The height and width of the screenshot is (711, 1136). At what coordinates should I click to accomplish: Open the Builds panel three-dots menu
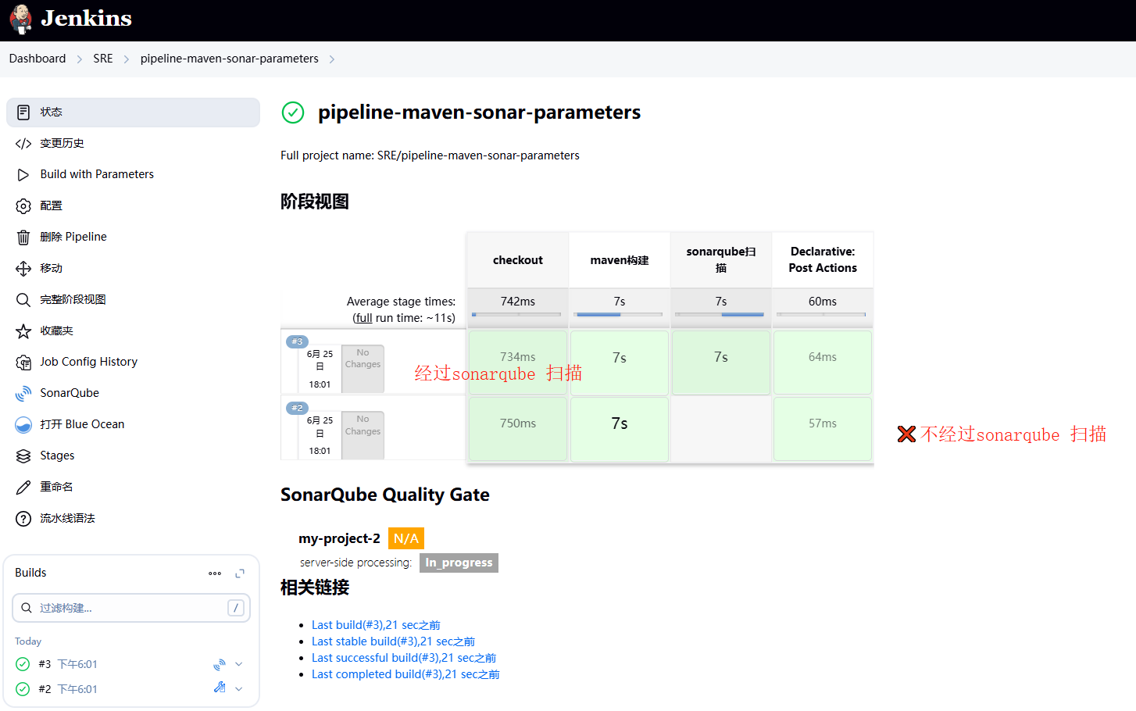pos(215,573)
